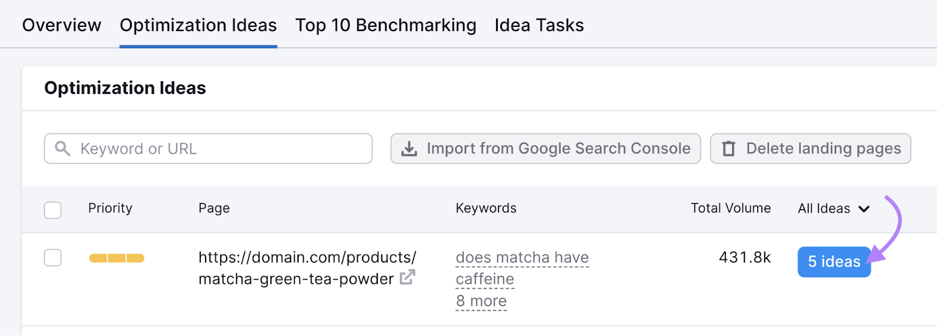Expand the 8 more keywords list
The image size is (937, 336).
(481, 301)
